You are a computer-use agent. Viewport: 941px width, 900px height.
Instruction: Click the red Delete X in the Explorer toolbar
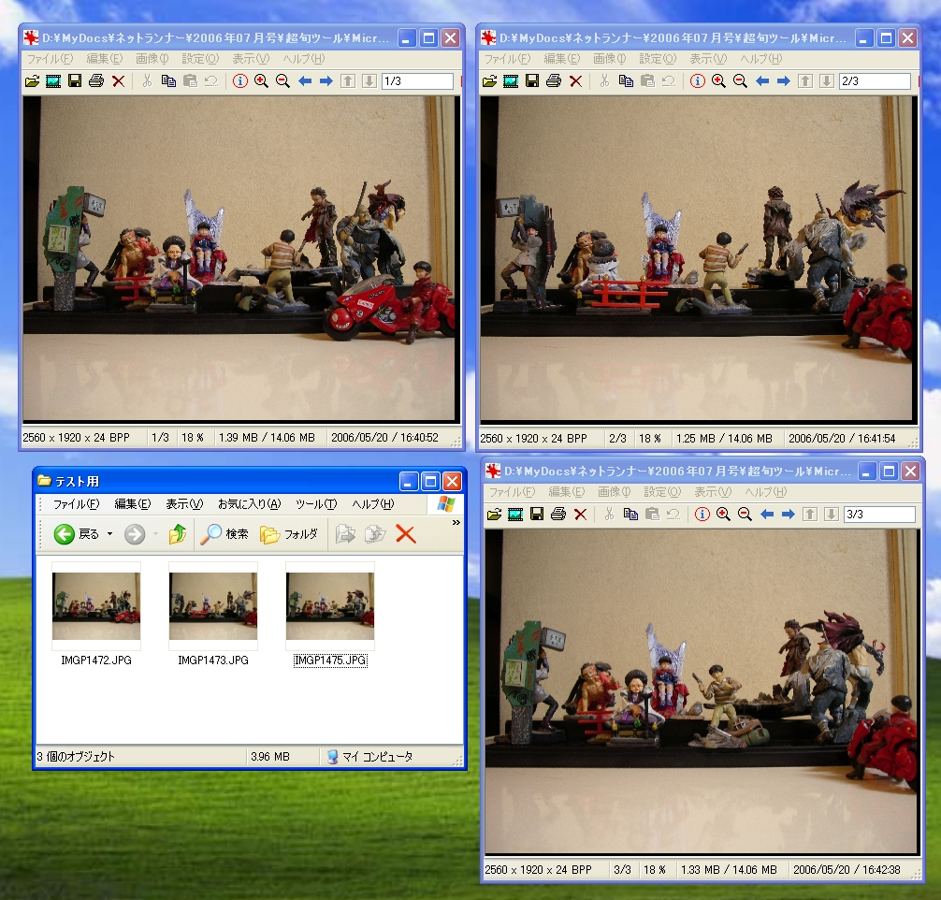coord(406,534)
